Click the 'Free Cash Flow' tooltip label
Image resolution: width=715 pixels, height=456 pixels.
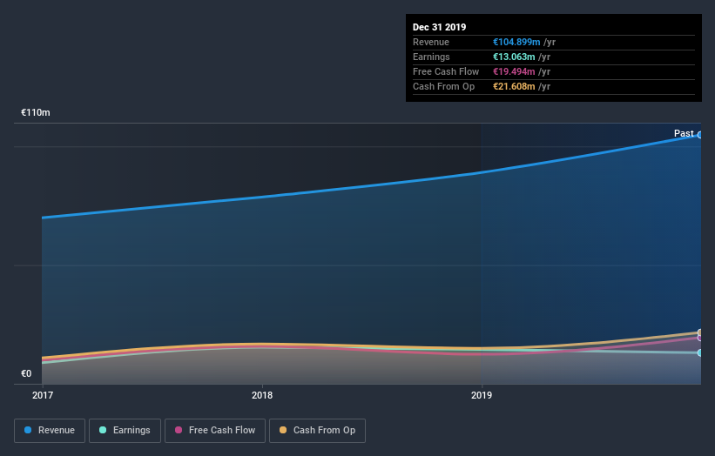pos(446,71)
